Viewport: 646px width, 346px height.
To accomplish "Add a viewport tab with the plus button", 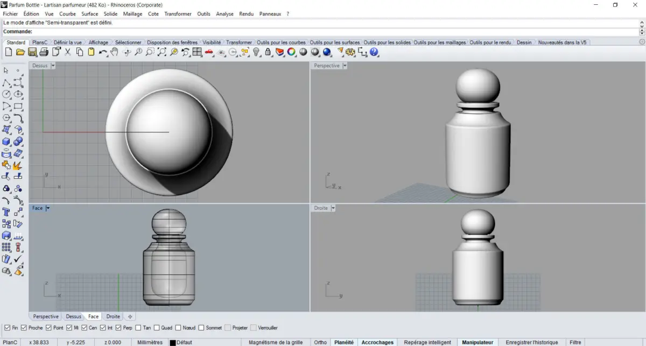I will (130, 316).
